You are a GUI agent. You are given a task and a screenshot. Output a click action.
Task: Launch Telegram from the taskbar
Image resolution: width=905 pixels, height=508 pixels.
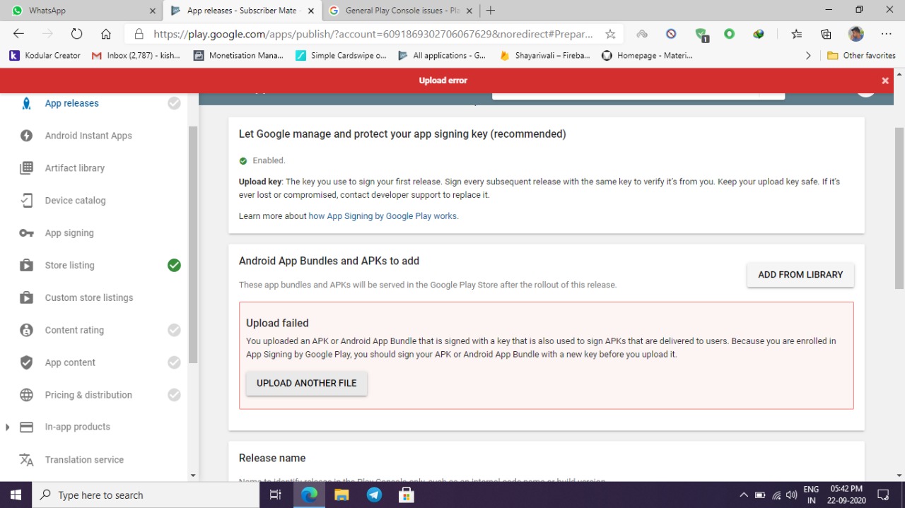click(x=374, y=495)
